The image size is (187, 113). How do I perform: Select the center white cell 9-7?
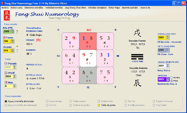(x=88, y=58)
